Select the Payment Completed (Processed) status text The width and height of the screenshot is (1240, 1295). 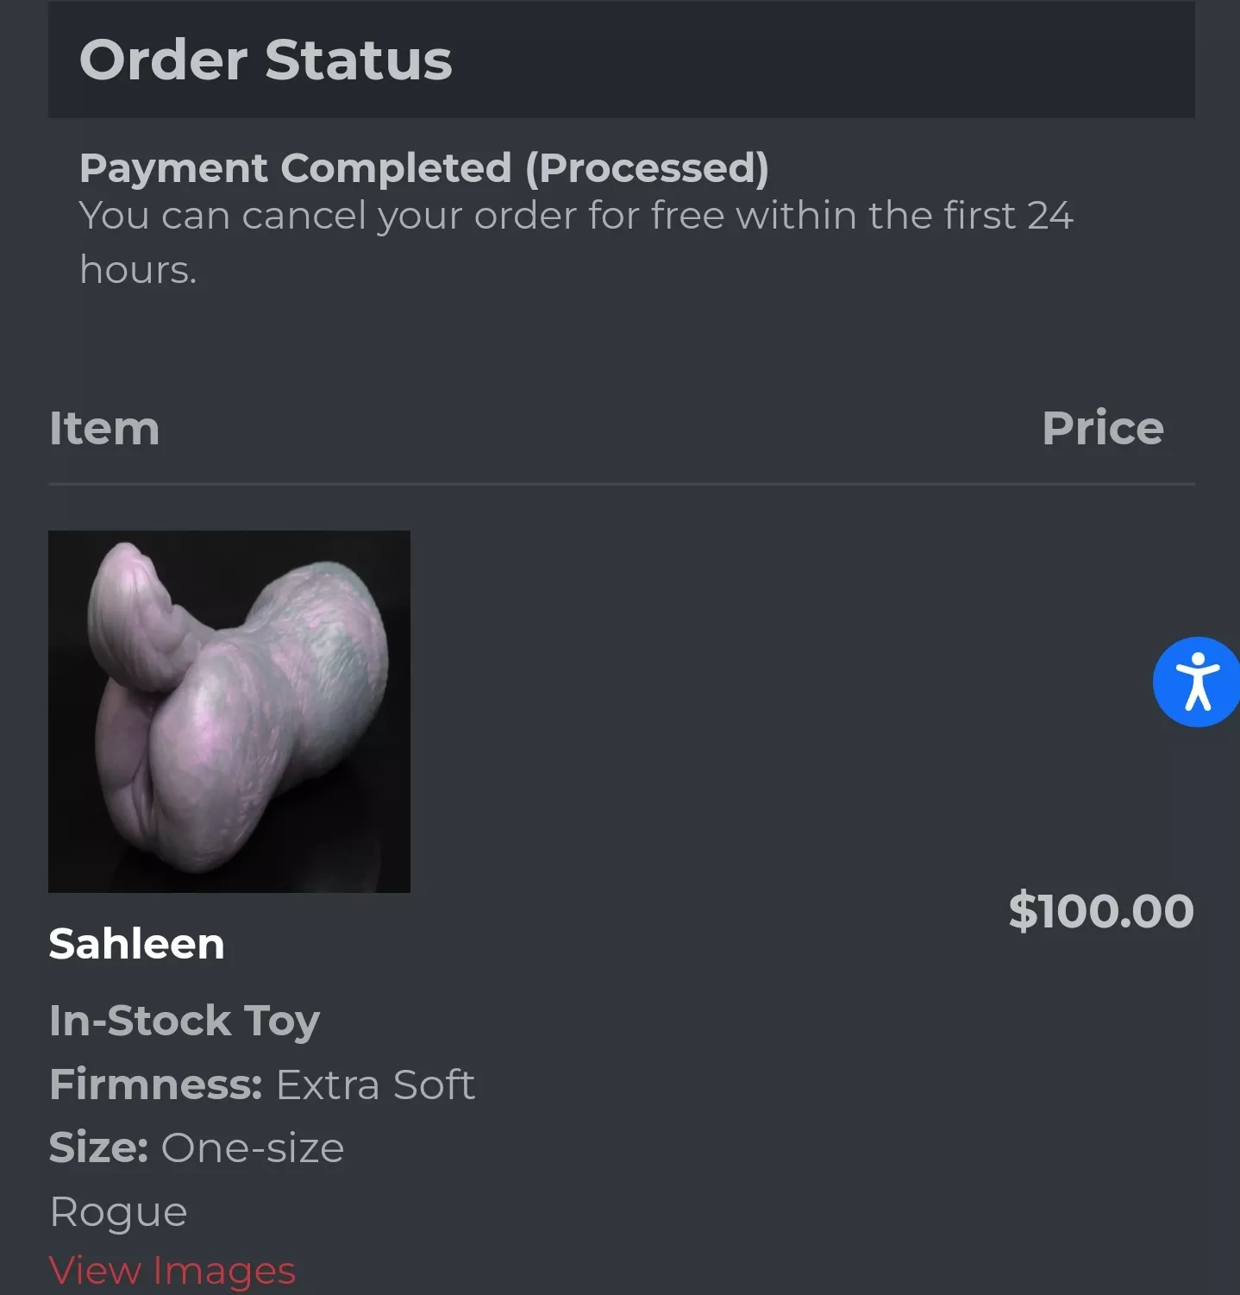point(423,168)
